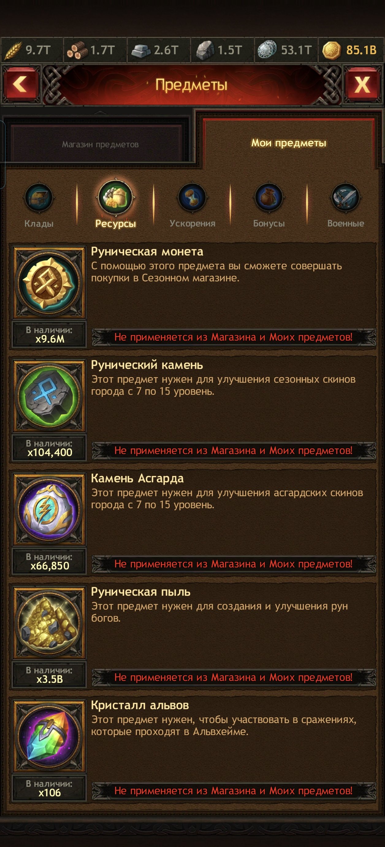The image size is (385, 847).
Task: Select the Ресурсы category icon
Action: (115, 198)
